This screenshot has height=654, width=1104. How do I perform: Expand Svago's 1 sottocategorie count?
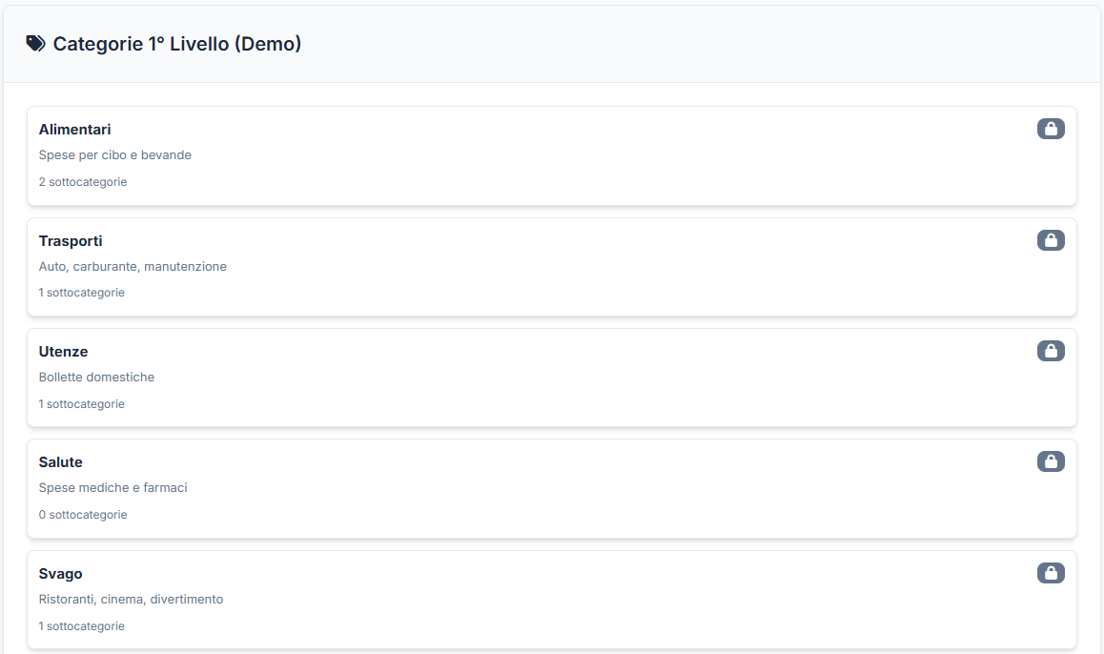click(x=82, y=626)
